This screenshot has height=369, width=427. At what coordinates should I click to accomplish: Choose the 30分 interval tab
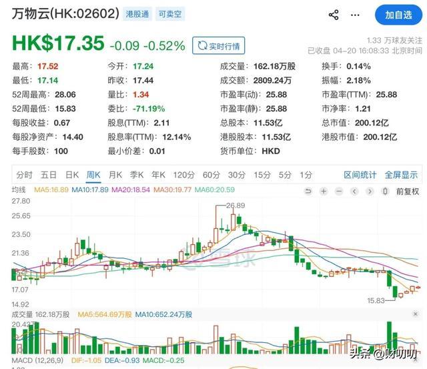coord(237,175)
